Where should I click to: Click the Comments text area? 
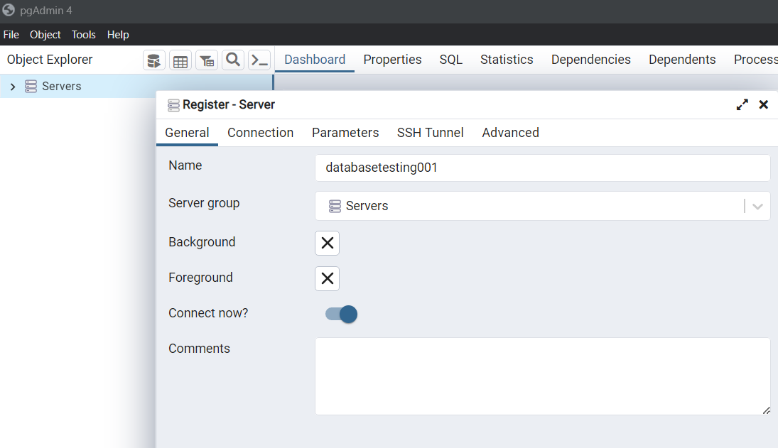click(542, 376)
